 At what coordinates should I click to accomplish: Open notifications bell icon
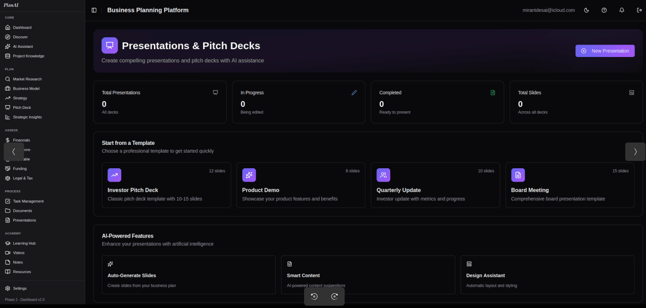(622, 10)
